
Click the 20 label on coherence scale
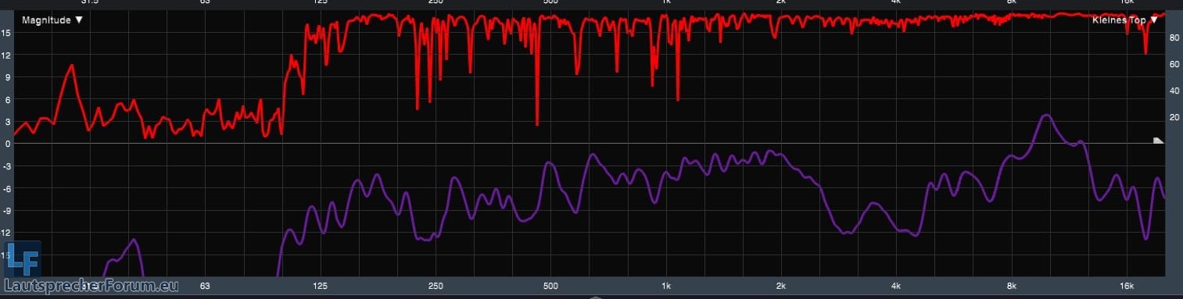(1174, 117)
